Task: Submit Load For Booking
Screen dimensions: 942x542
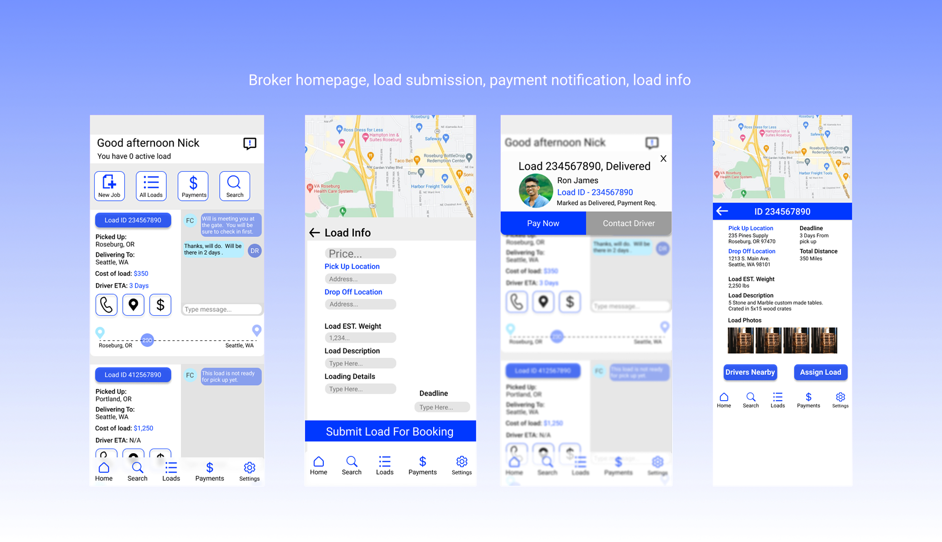Action: pyautogui.click(x=391, y=431)
